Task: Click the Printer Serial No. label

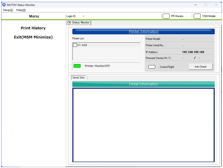Action: point(155,45)
